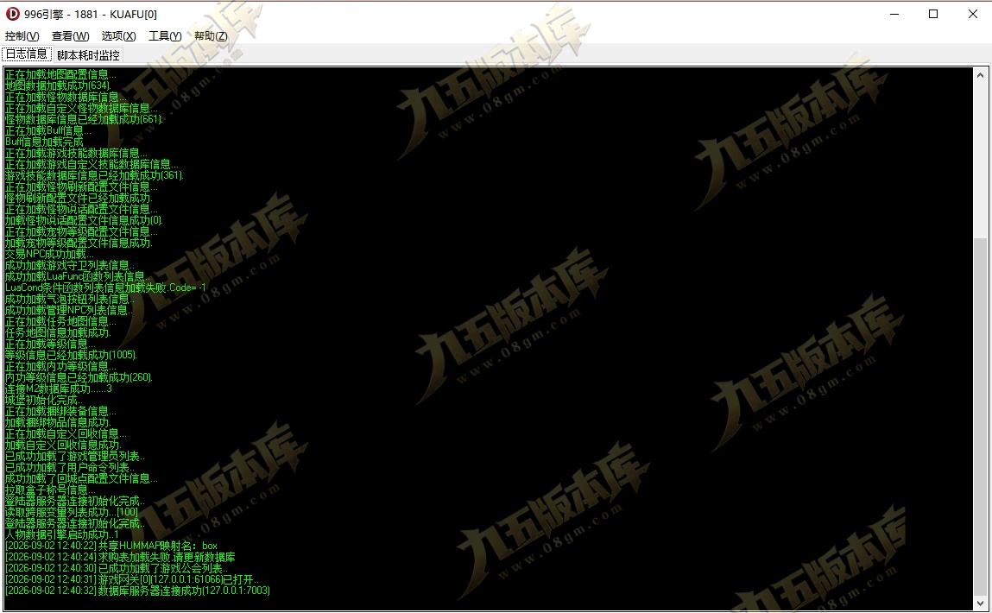This screenshot has width=992, height=613.
Task: Close the 996引擎 window
Action: 972,14
